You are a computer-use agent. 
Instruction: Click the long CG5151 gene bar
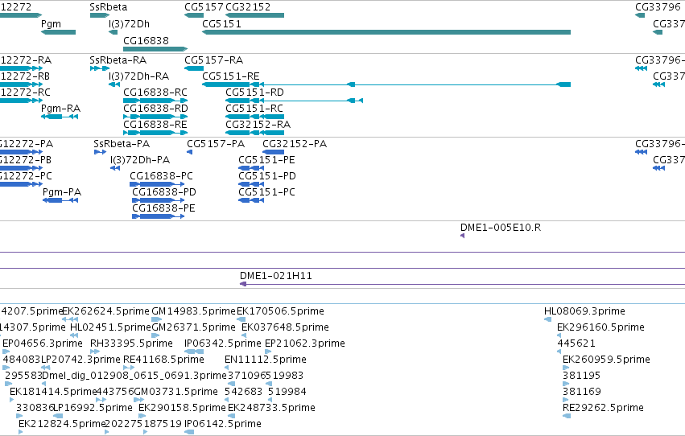(386, 32)
